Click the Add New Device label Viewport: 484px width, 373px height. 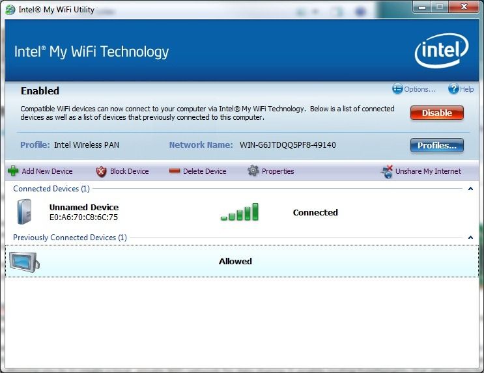(47, 171)
